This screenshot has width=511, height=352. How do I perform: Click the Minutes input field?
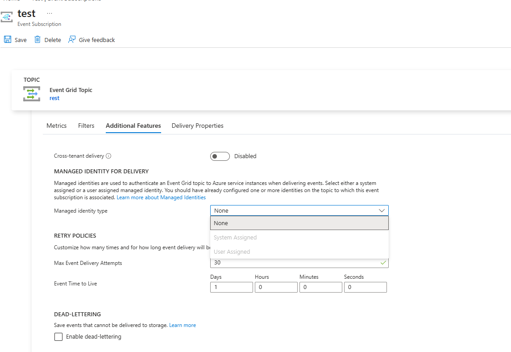click(x=321, y=287)
